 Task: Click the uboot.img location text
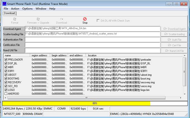tap(120, 75)
